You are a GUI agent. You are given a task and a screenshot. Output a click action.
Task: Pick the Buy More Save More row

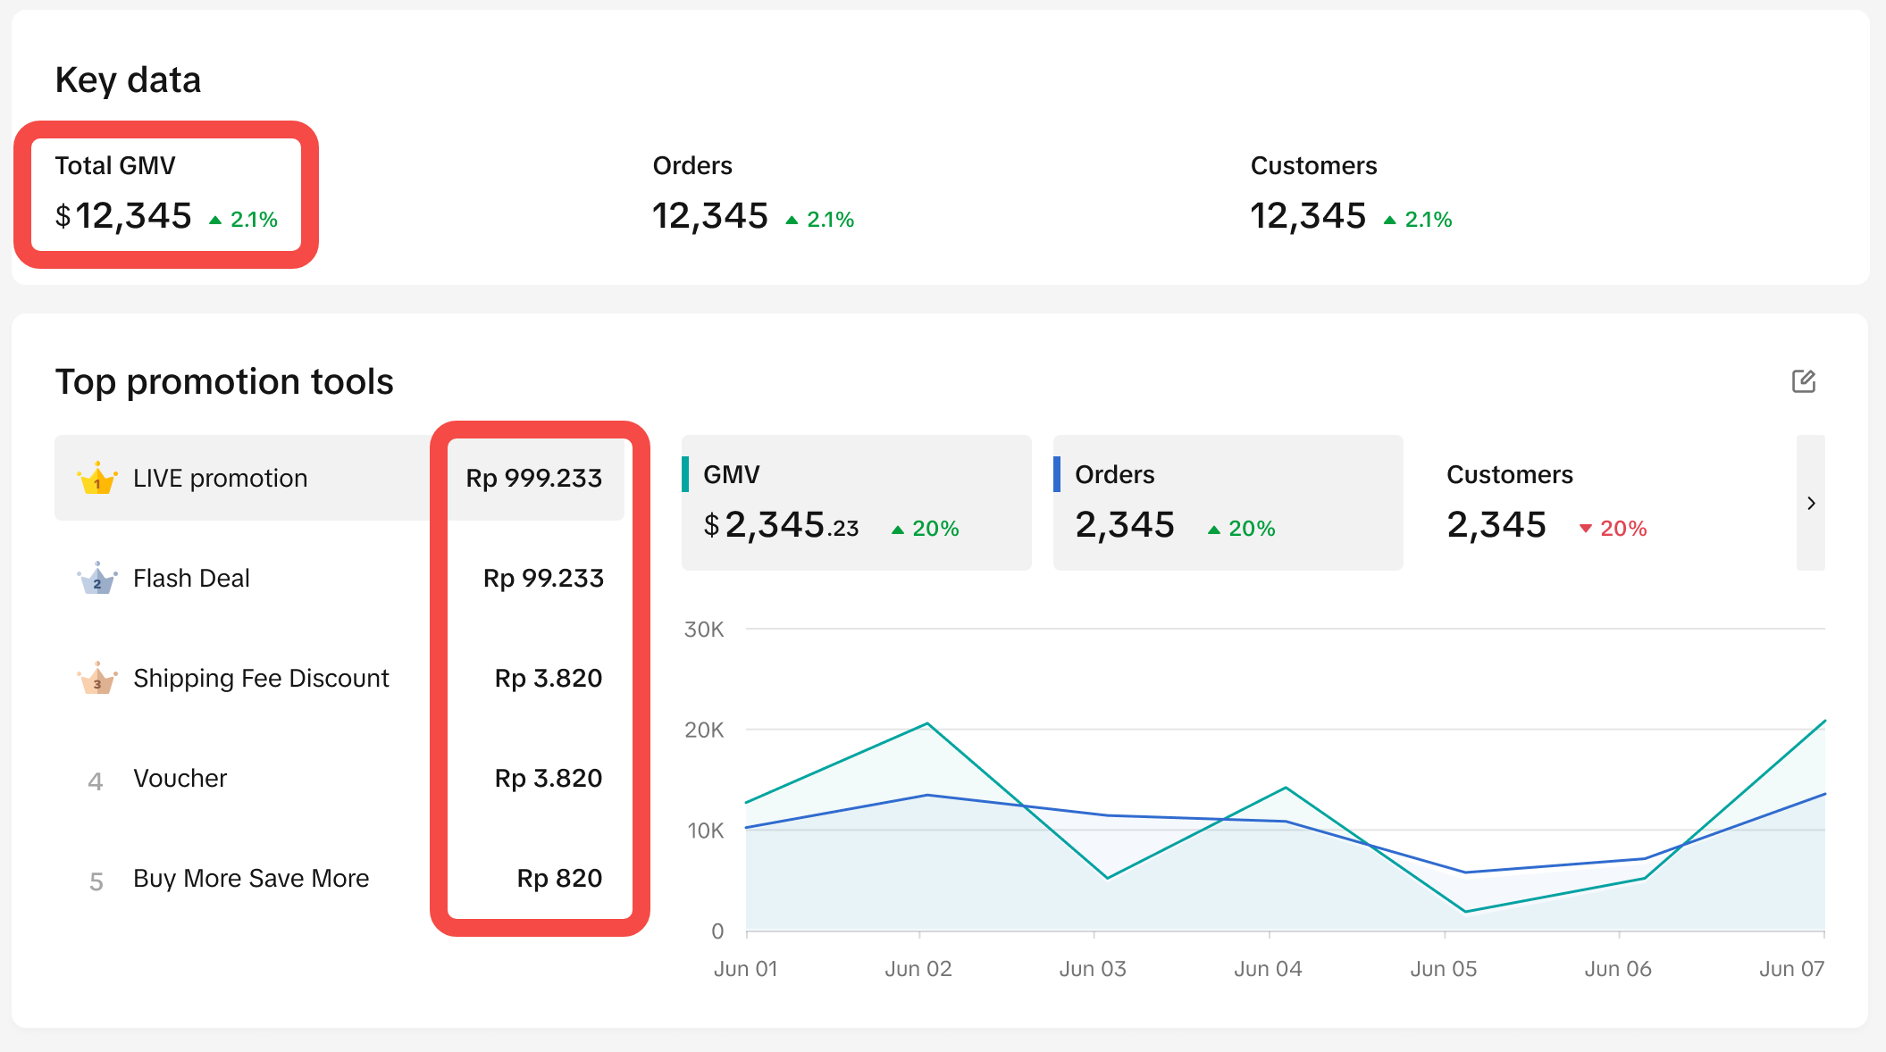click(251, 879)
